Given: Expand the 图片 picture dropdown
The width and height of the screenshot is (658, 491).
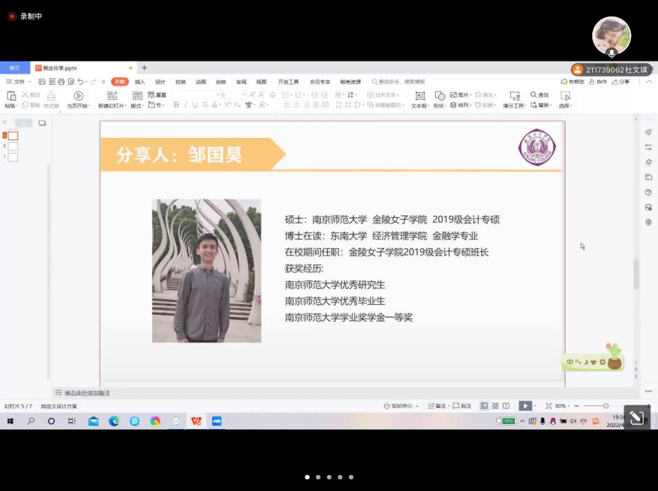Looking at the screenshot, I should point(470,94).
